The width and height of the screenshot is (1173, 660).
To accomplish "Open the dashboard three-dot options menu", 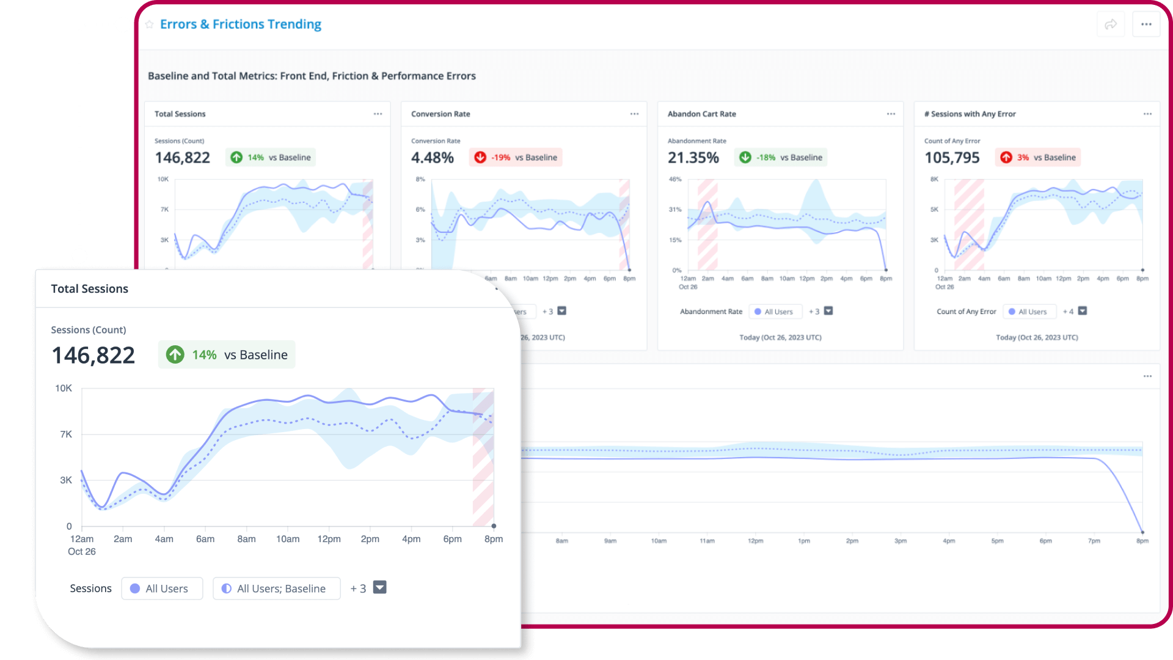I will click(x=1146, y=24).
